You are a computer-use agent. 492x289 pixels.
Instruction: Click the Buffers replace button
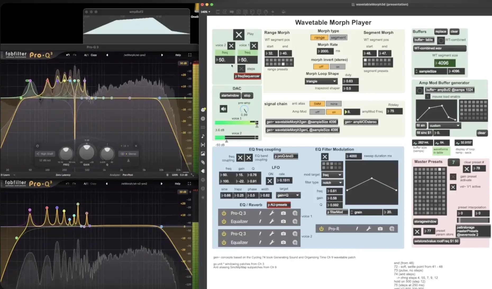point(440,31)
